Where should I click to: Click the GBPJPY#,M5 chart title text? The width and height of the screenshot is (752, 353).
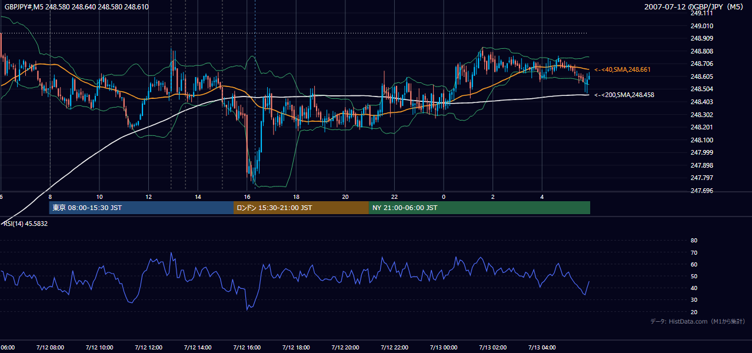(76, 6)
